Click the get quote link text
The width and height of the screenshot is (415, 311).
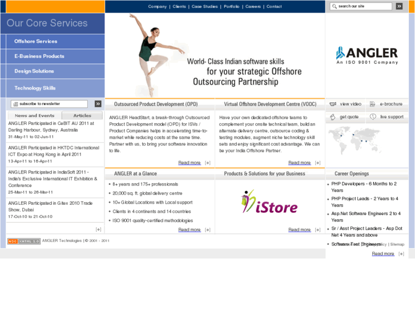tap(349, 117)
